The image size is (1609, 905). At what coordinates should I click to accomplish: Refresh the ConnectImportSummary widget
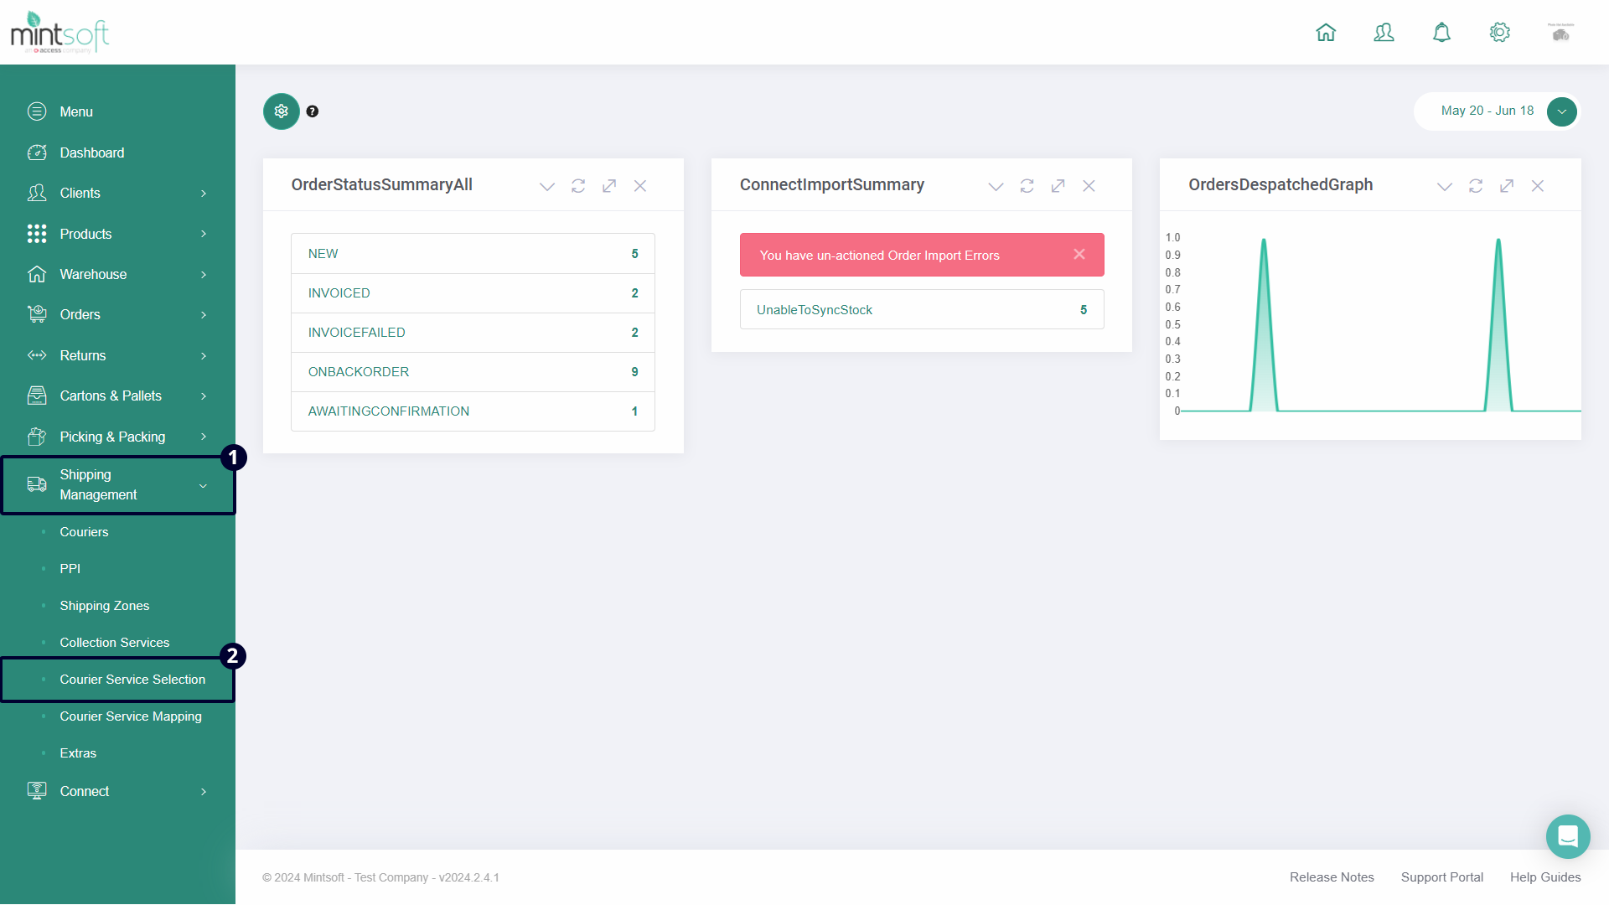pyautogui.click(x=1027, y=186)
